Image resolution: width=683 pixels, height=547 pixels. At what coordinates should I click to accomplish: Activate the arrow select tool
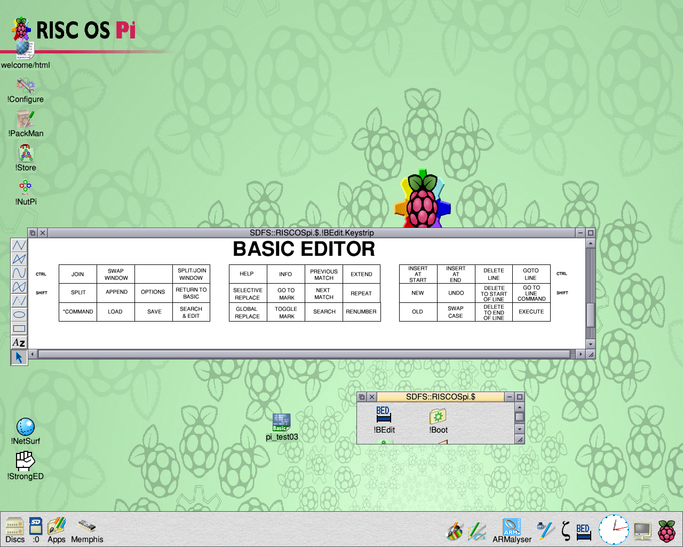click(x=19, y=357)
